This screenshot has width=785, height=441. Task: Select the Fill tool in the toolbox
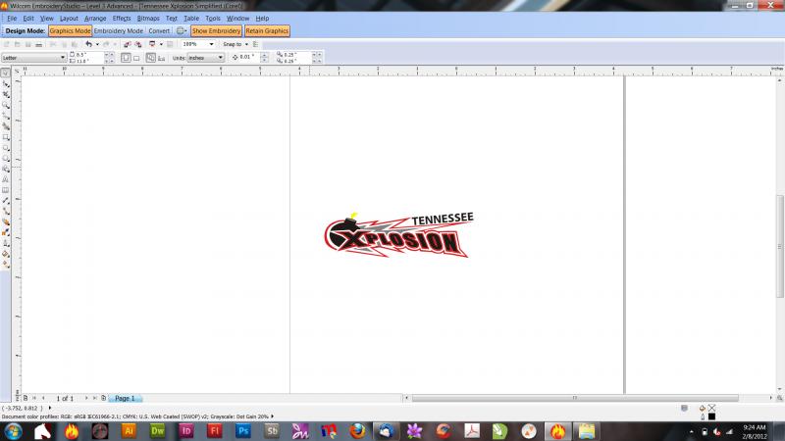click(x=6, y=254)
